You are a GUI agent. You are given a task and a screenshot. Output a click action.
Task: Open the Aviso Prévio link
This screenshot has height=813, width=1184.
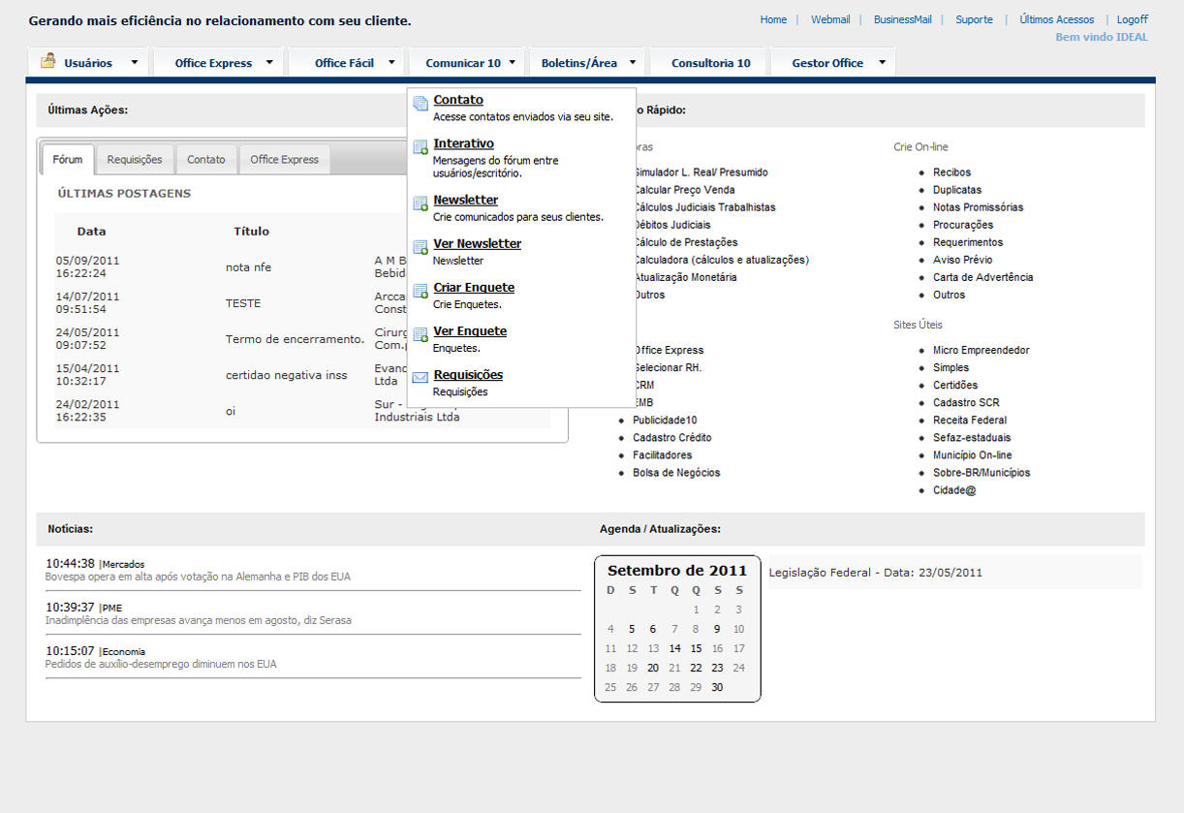(962, 260)
